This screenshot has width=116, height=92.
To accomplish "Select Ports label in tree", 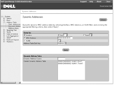I will pyautogui.click(x=8, y=20).
